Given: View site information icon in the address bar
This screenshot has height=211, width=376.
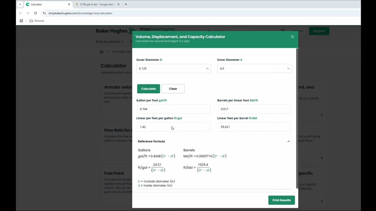Looking at the screenshot, I should 44,13.
